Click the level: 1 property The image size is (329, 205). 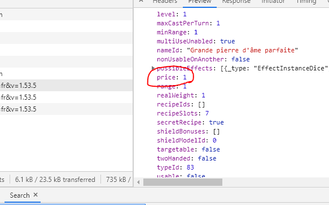(x=172, y=14)
